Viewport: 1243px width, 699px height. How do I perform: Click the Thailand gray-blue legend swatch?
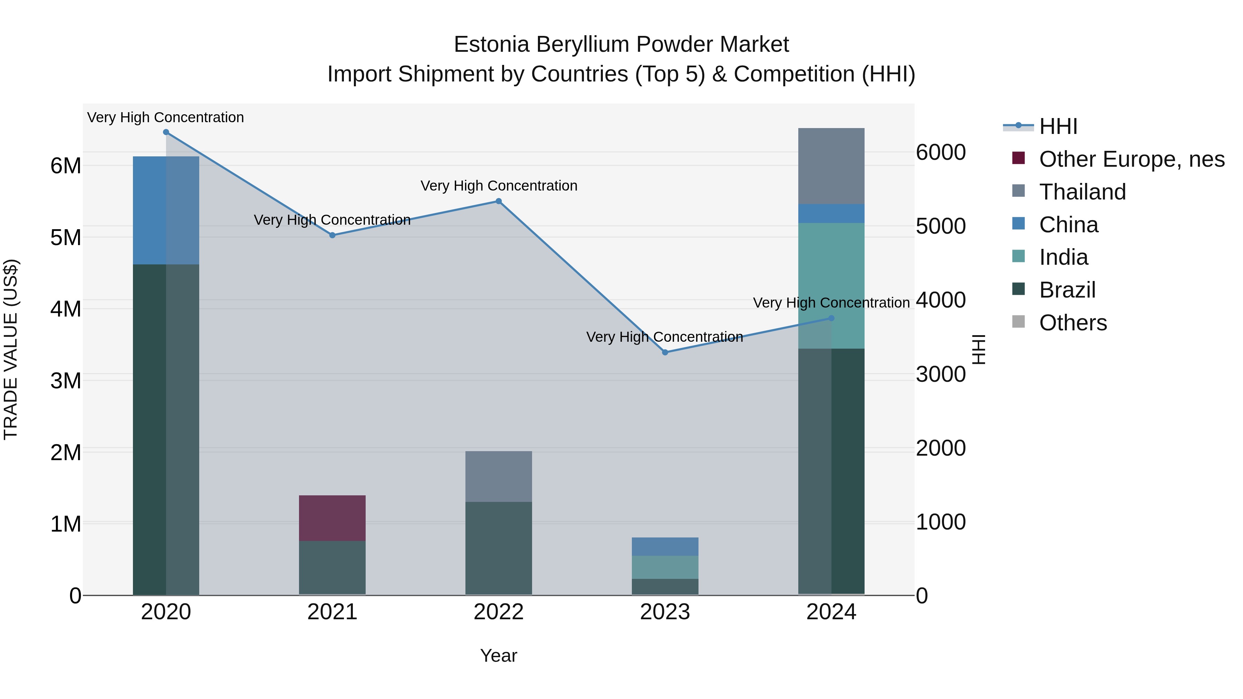click(1018, 191)
